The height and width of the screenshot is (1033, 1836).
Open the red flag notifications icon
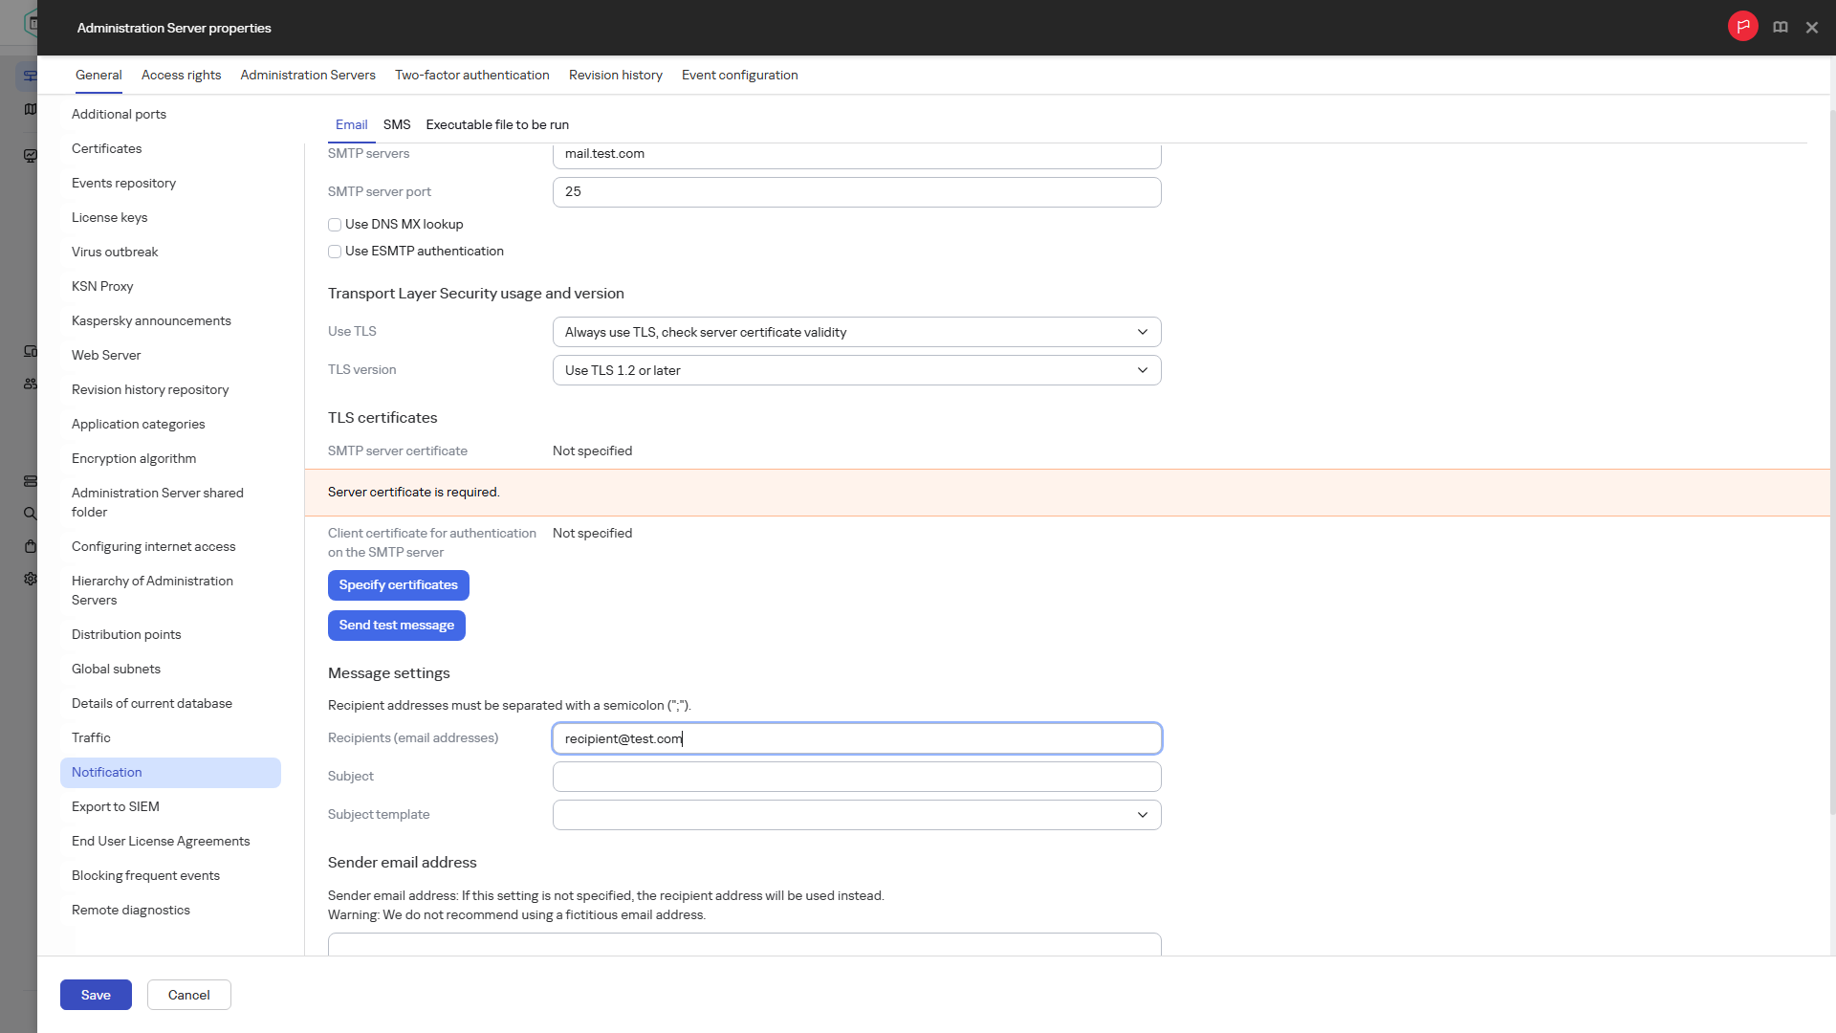click(x=1742, y=27)
